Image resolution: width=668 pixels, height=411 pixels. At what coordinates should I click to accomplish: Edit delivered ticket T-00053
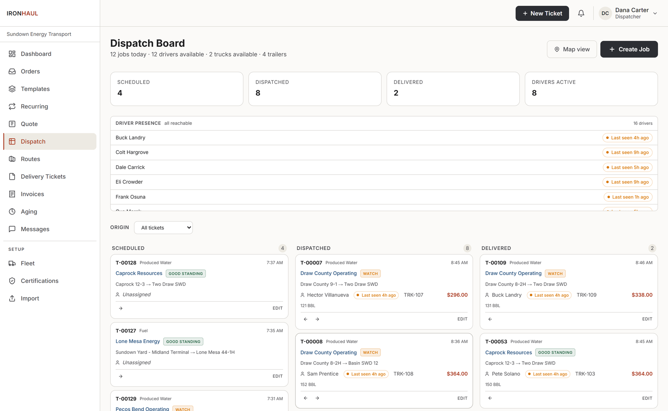click(x=647, y=398)
